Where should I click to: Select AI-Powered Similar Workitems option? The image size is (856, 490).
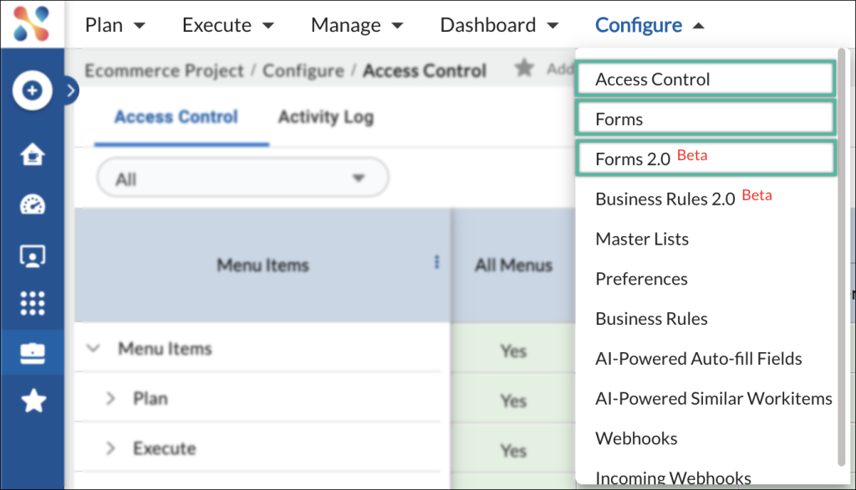(x=714, y=398)
